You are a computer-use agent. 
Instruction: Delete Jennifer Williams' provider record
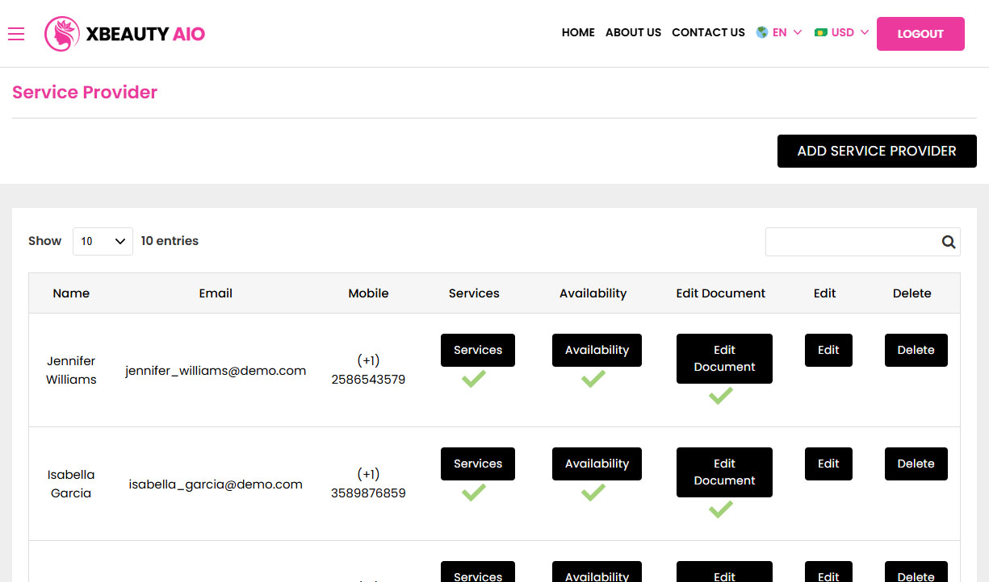916,350
